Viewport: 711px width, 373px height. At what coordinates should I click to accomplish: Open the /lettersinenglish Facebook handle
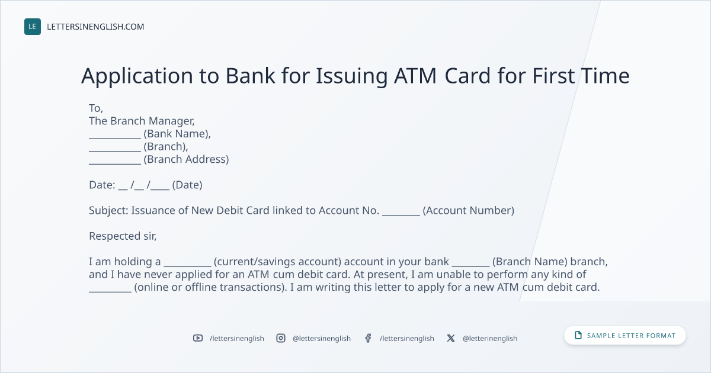pos(407,338)
